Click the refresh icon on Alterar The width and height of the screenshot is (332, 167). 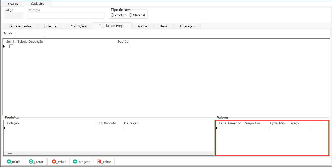31,162
